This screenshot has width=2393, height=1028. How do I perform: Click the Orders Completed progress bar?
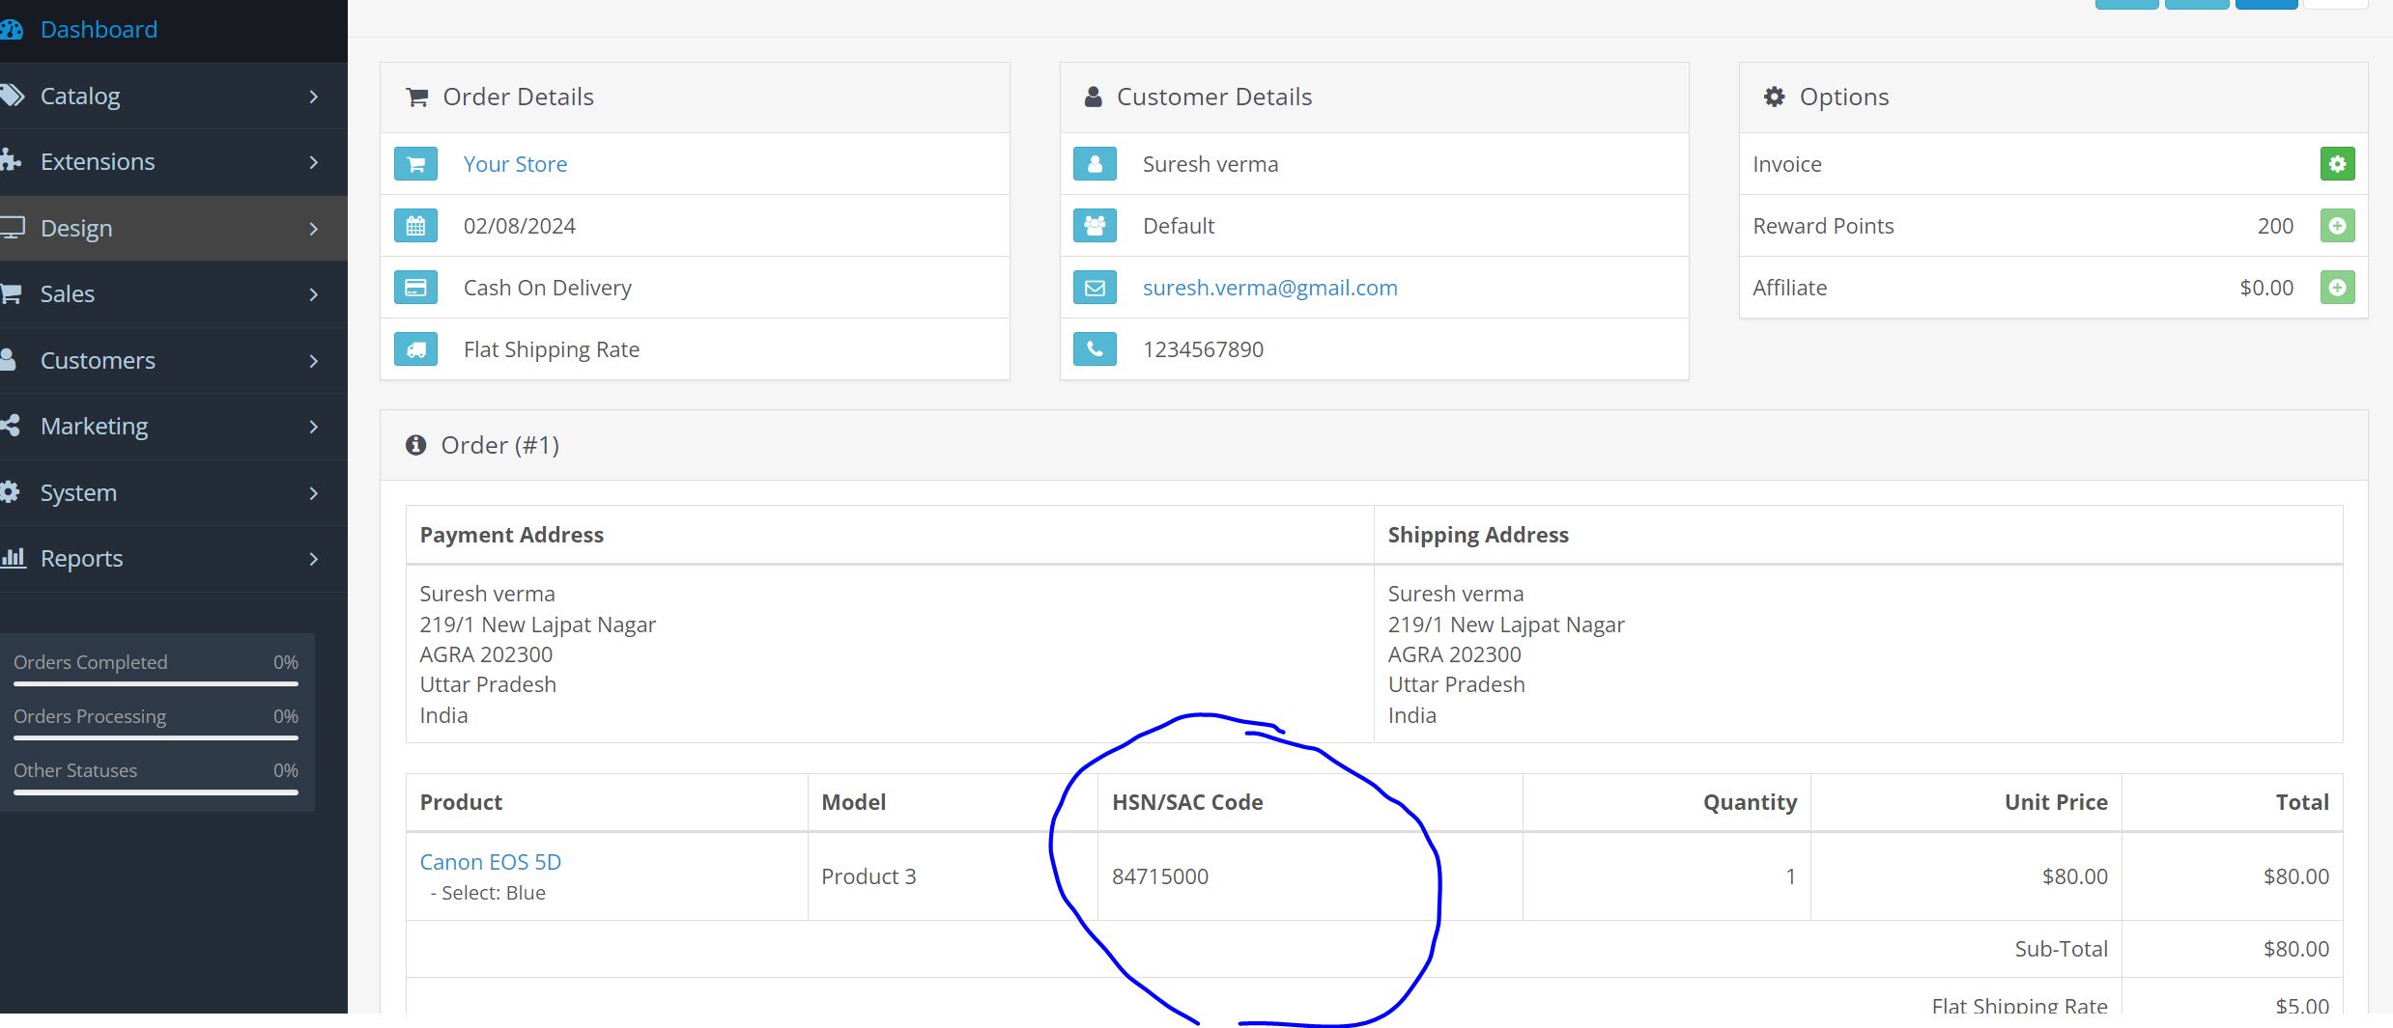click(x=156, y=683)
